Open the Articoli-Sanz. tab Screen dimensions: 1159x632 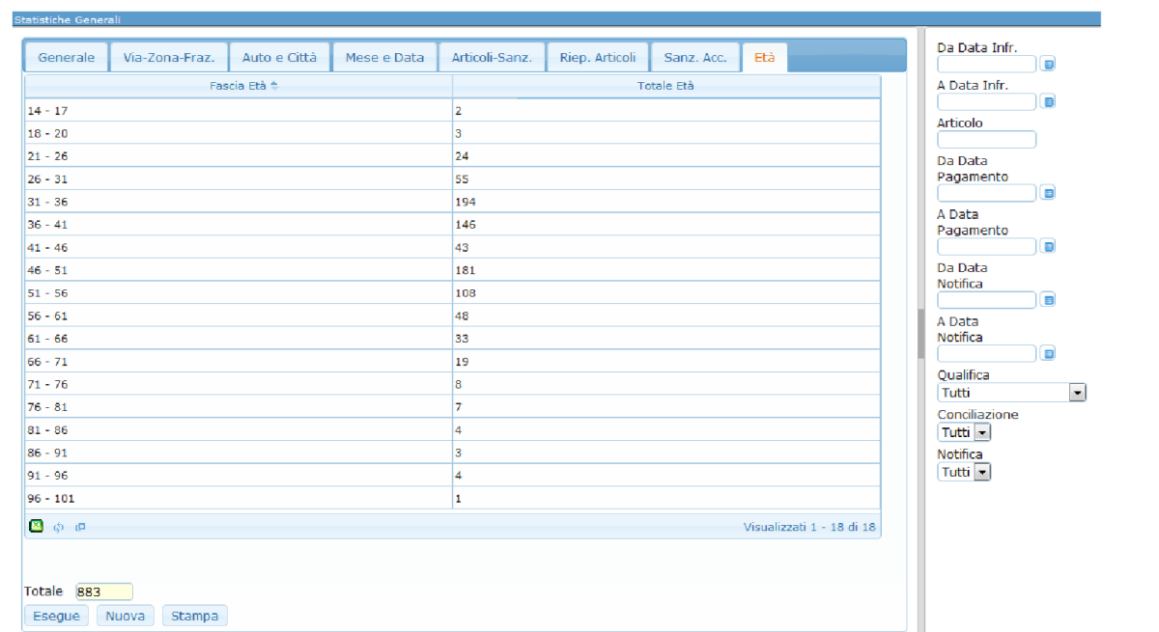(492, 58)
